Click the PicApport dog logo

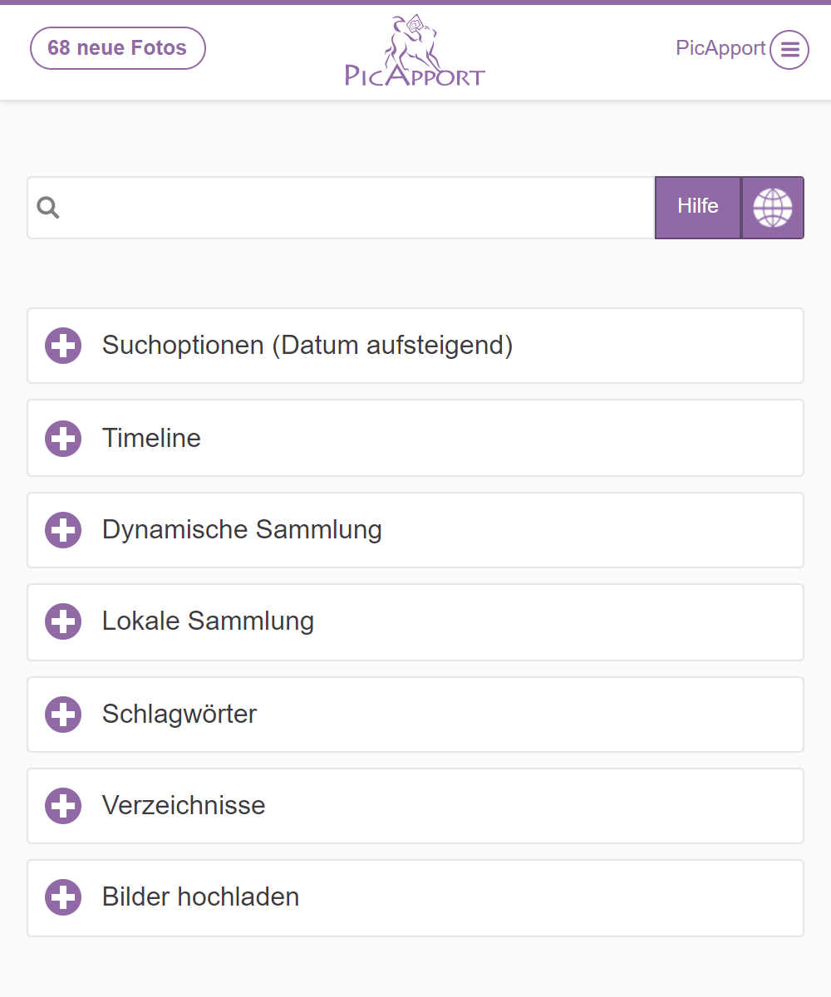point(415,52)
